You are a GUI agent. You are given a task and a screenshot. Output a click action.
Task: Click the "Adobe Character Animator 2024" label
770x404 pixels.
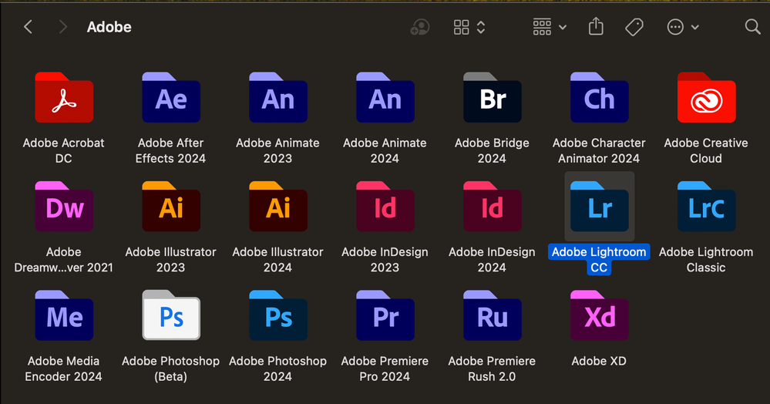(599, 150)
